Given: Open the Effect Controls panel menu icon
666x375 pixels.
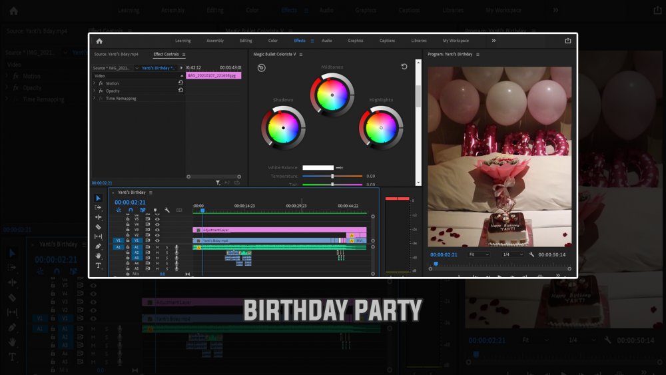Looking at the screenshot, I should click(184, 55).
